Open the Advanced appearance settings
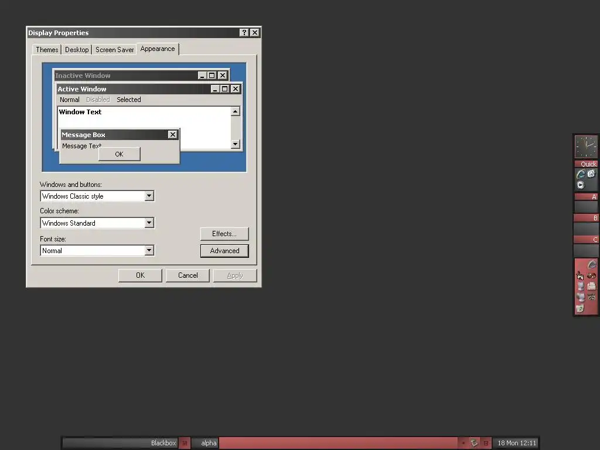The height and width of the screenshot is (450, 600). (224, 251)
